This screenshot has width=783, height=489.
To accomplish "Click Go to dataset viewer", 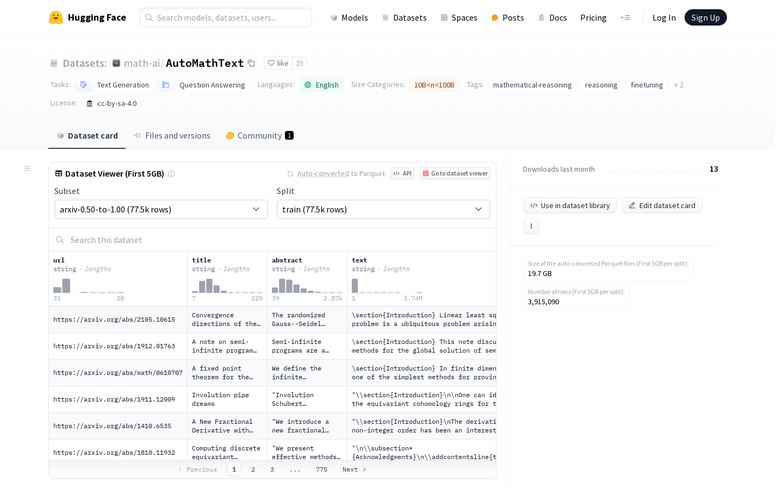I will coord(455,173).
